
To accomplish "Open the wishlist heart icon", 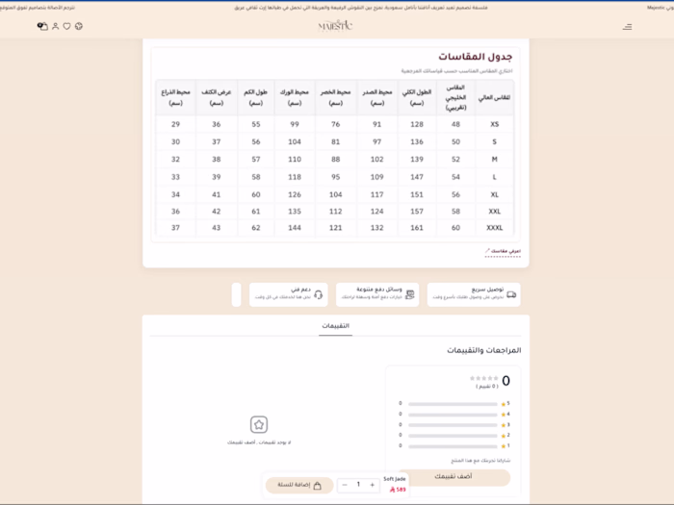I will coord(66,26).
